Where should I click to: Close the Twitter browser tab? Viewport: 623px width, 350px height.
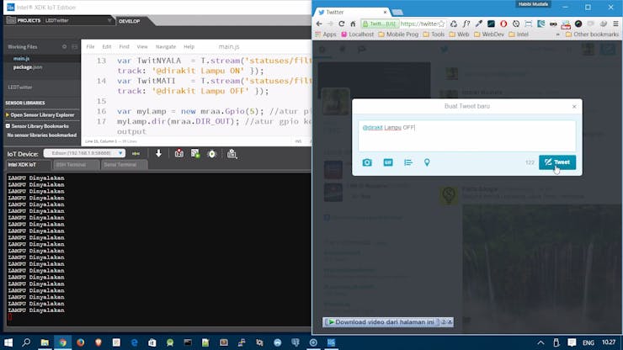(385, 13)
